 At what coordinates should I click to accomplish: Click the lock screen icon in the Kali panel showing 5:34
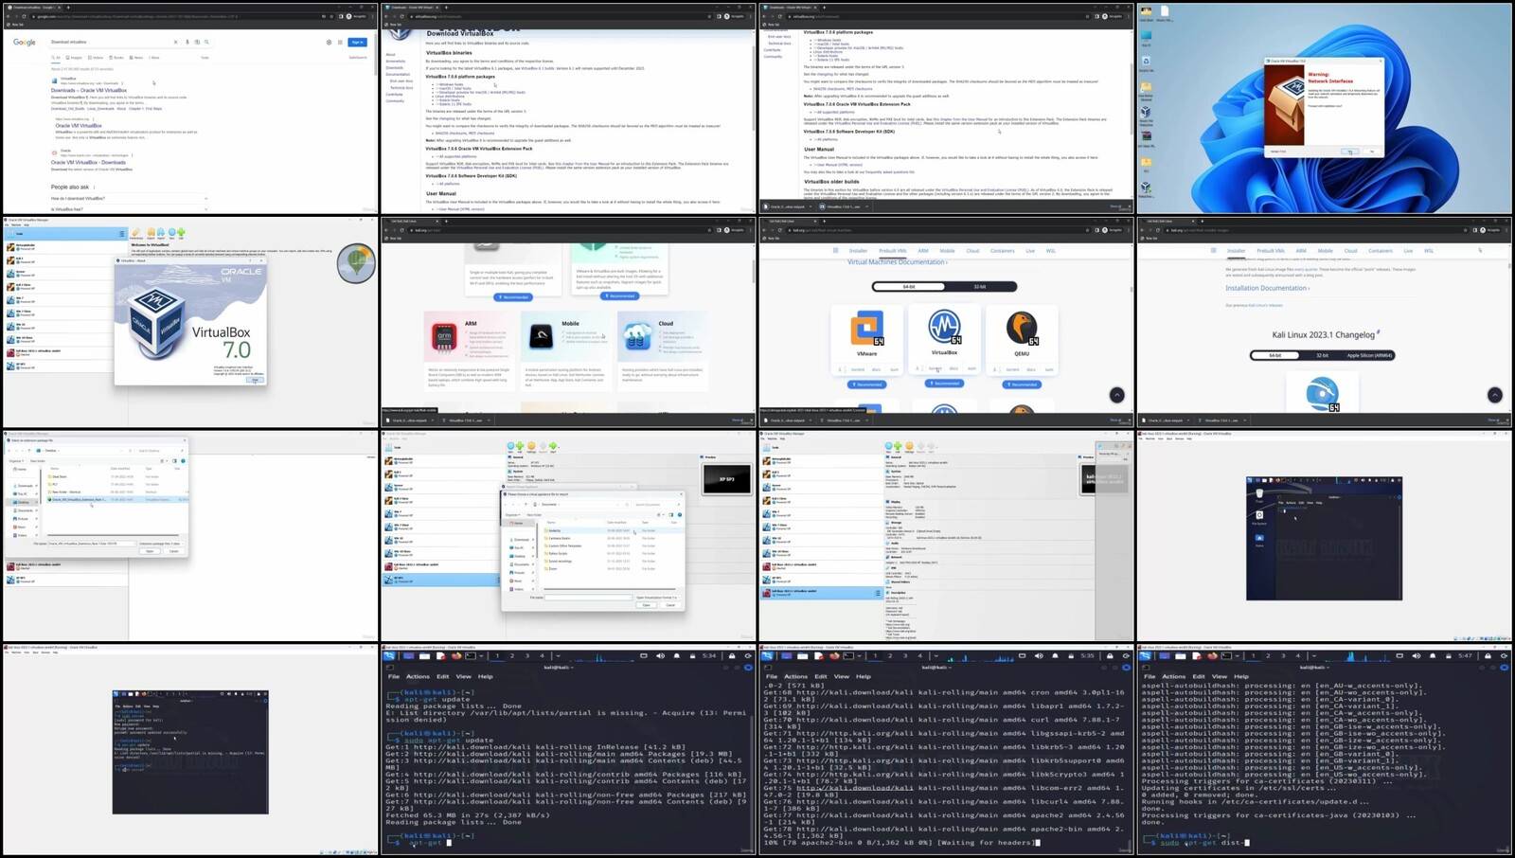click(732, 655)
